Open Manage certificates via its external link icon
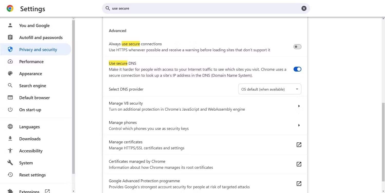Viewport: 385px width, 193px height. click(x=299, y=145)
